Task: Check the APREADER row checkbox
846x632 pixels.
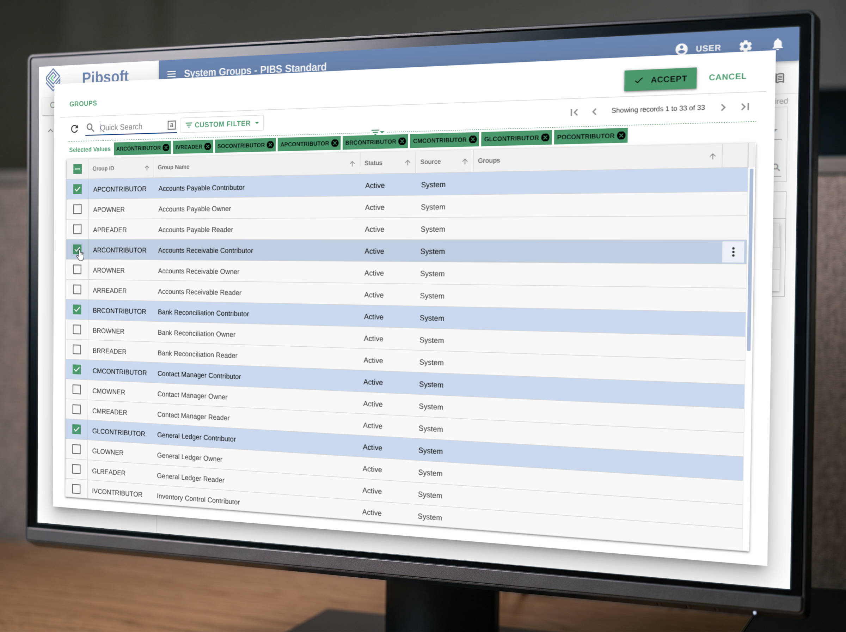Action: pos(77,229)
